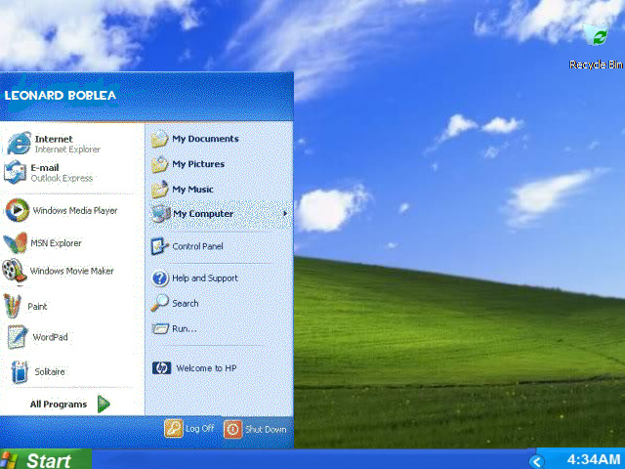Click the Help and Support question mark icon
Screen dimensions: 625x469
tap(160, 278)
